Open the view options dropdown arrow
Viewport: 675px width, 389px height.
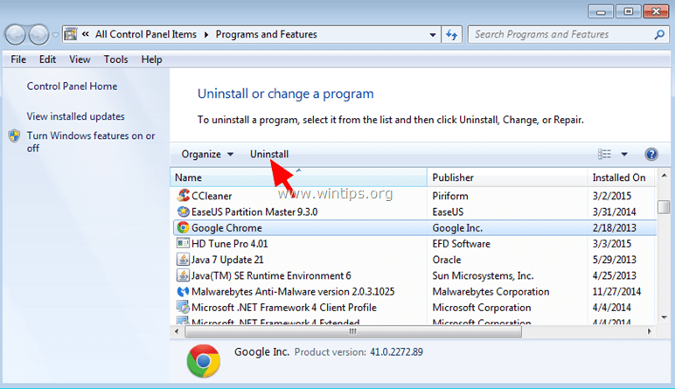624,154
